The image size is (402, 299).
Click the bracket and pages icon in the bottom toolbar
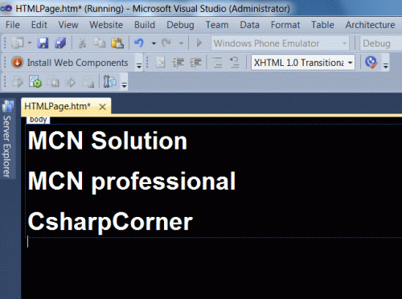click(109, 82)
